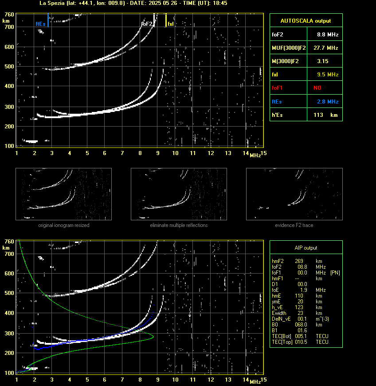Click the 'original ionogram resized' caption
The width and height of the screenshot is (376, 386).
(64, 225)
